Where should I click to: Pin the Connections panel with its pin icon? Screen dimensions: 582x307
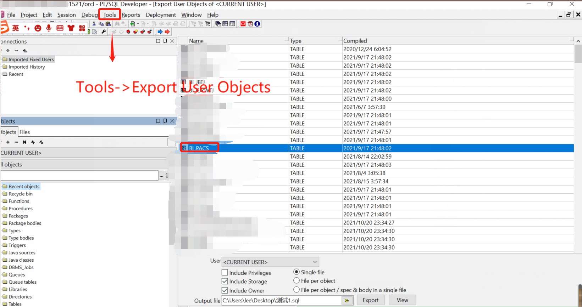click(165, 41)
